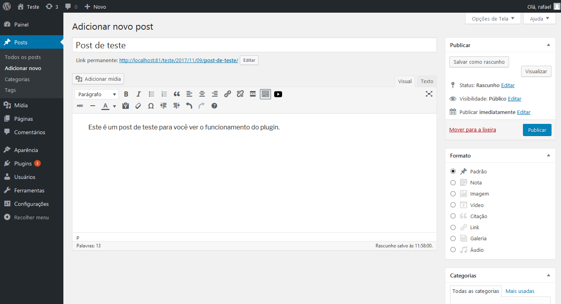561x304 pixels.
Task: Open Mais usadas categories tab
Action: tap(520, 291)
